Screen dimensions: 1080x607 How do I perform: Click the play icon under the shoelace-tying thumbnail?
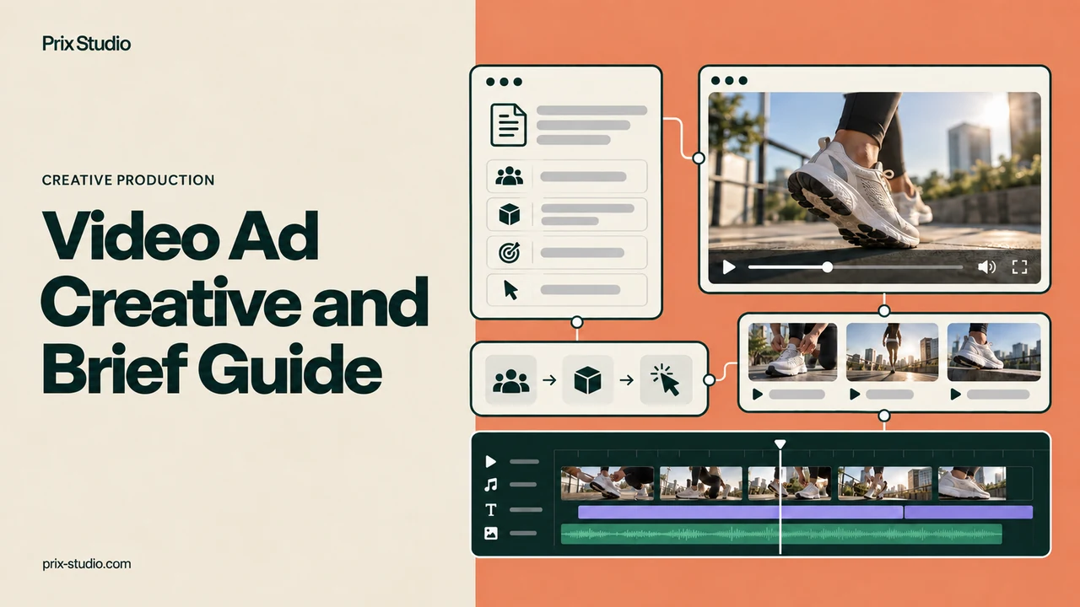(x=757, y=394)
